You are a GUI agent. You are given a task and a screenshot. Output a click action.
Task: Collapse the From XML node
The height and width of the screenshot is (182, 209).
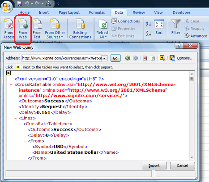tap(25, 141)
